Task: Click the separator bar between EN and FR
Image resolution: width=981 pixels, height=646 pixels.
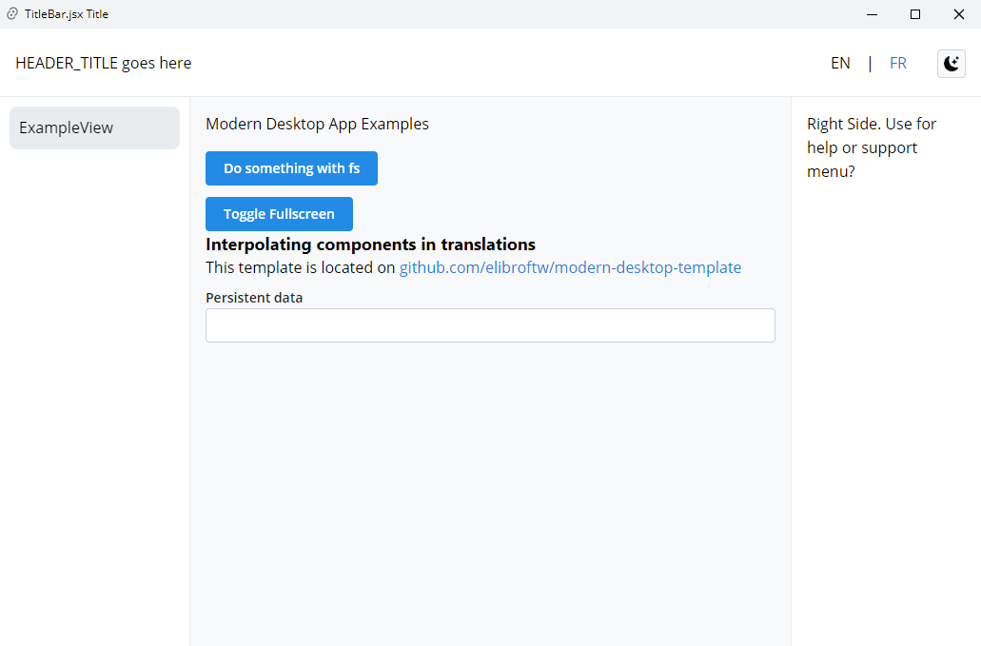Action: (x=870, y=64)
